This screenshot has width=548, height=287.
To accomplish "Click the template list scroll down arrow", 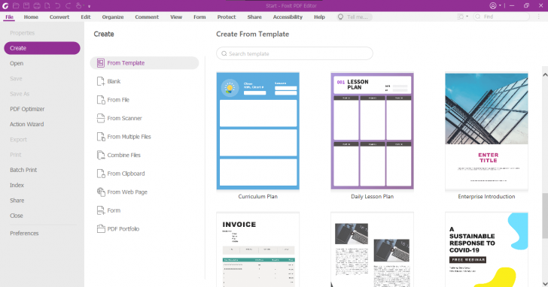I will coord(545,283).
